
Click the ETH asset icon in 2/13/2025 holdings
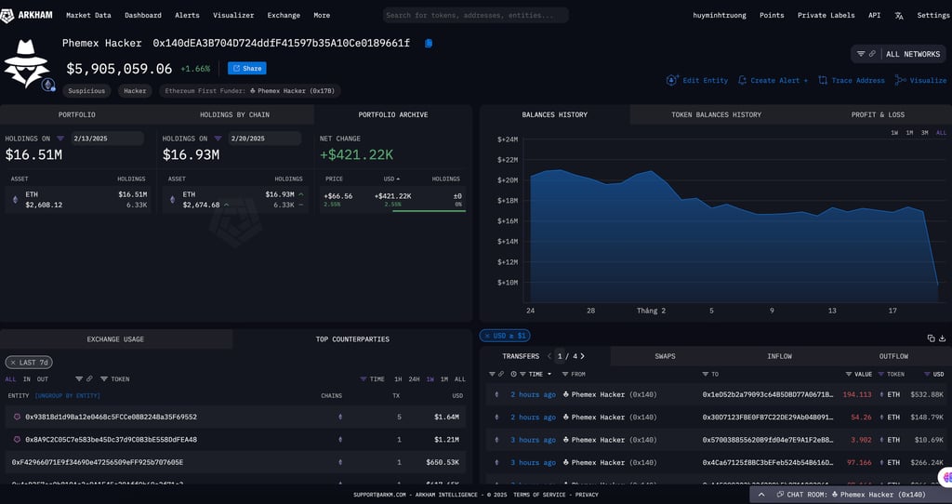(15, 200)
